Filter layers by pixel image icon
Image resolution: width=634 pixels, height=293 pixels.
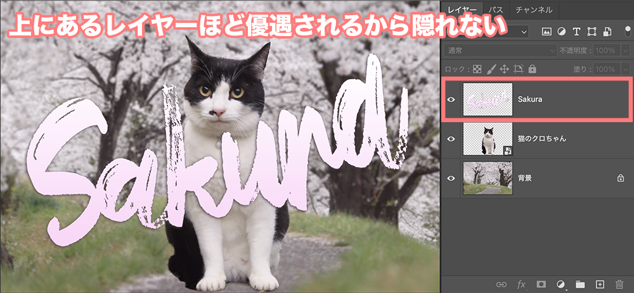tap(547, 32)
